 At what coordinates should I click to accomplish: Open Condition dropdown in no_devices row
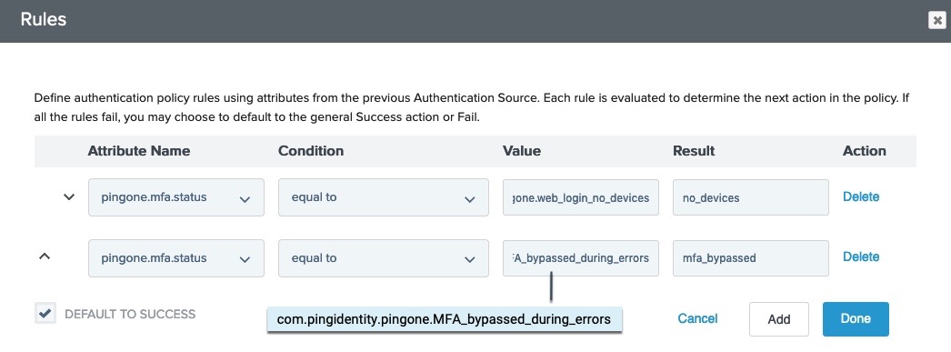[384, 197]
